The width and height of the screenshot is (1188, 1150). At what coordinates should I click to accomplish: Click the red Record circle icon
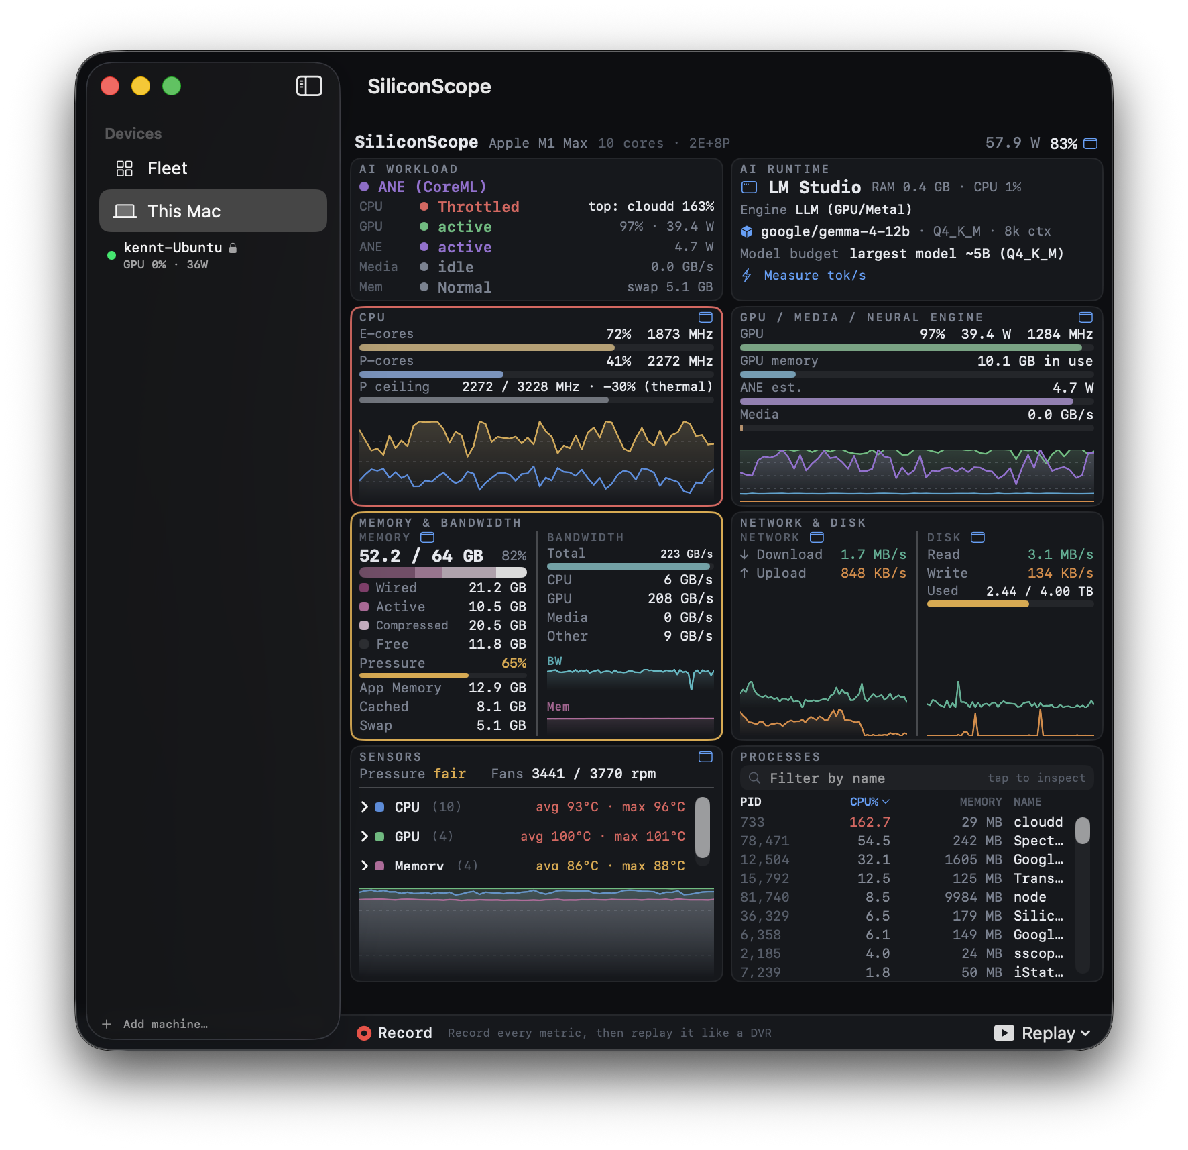coord(364,1033)
